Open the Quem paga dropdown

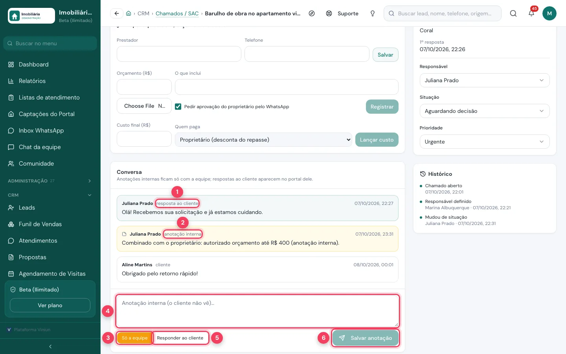coord(263,140)
